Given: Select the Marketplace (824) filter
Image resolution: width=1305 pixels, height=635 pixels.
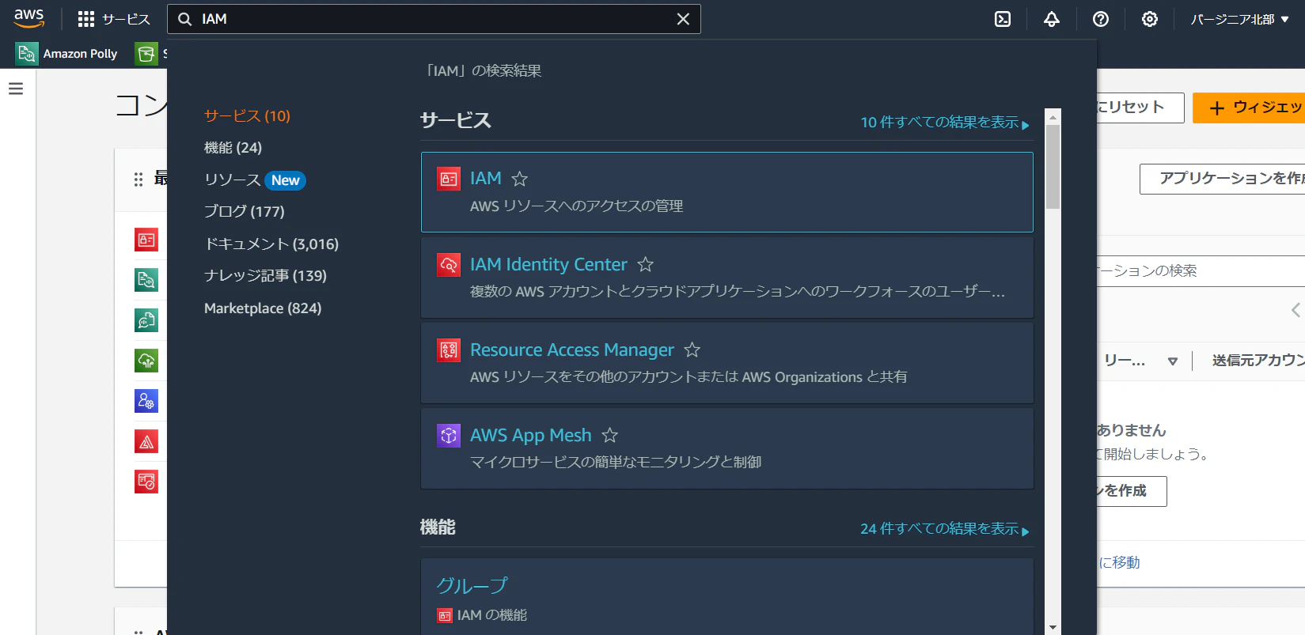Looking at the screenshot, I should tap(263, 308).
